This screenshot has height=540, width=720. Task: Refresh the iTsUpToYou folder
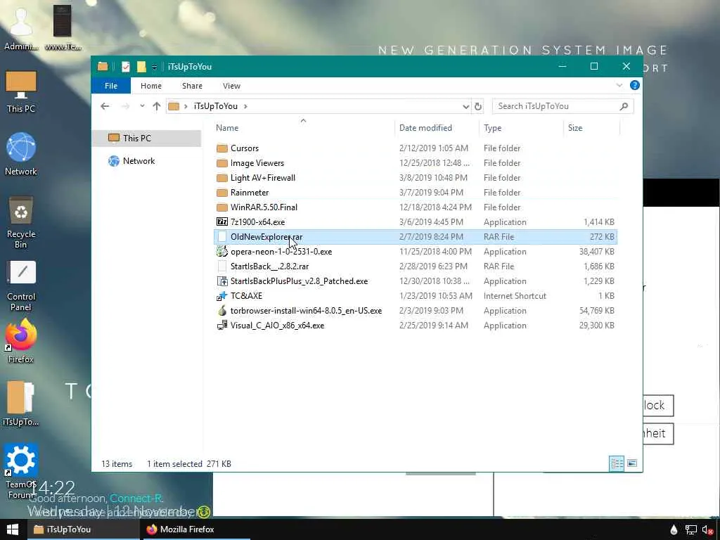[x=478, y=107]
